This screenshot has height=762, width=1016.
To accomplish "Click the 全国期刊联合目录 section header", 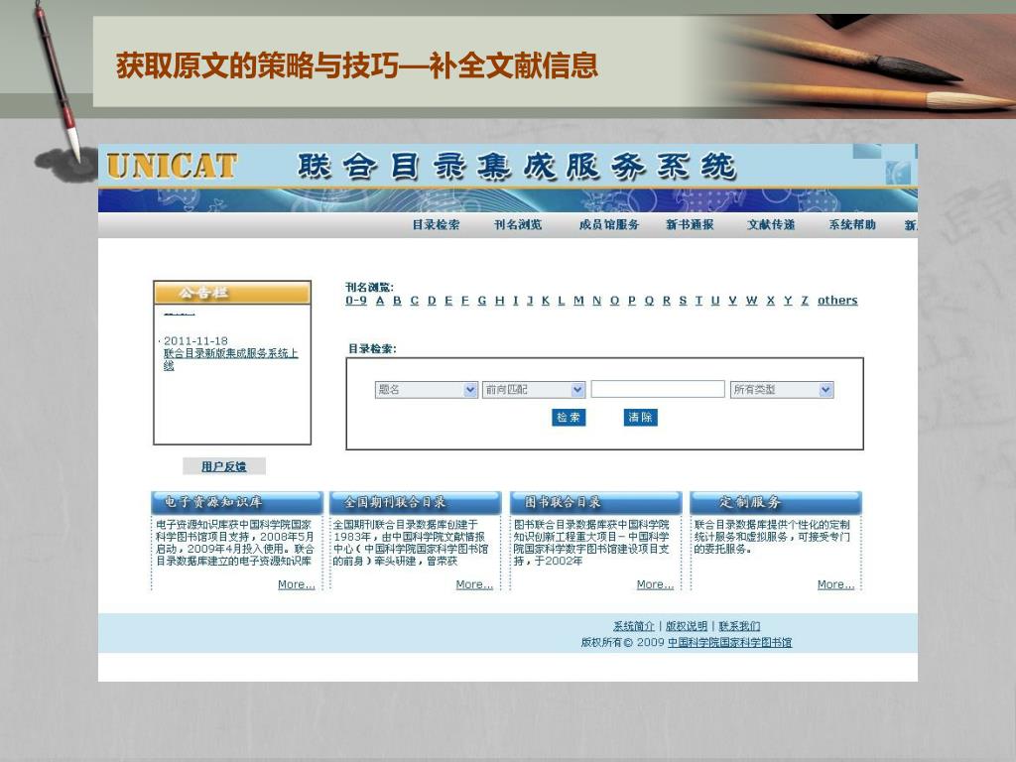I will (416, 503).
